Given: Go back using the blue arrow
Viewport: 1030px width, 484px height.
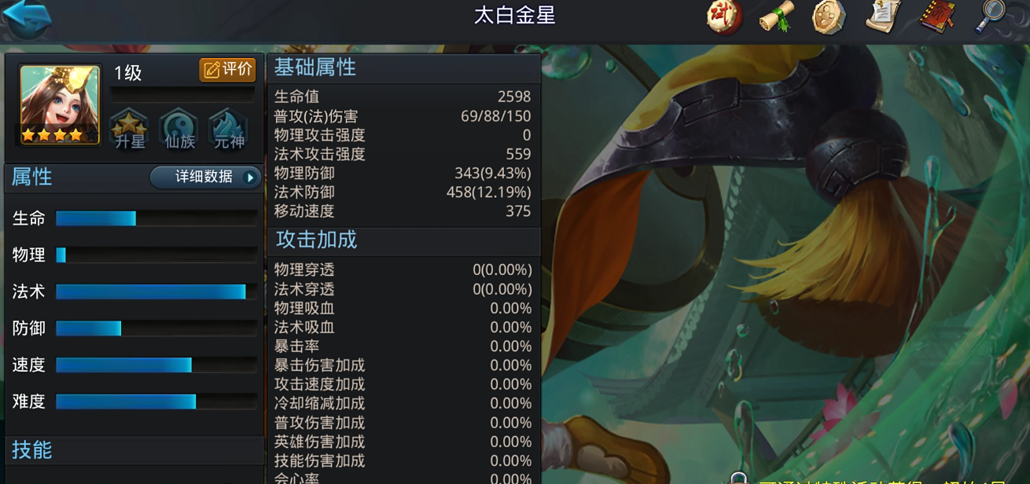Looking at the screenshot, I should coord(26,18).
